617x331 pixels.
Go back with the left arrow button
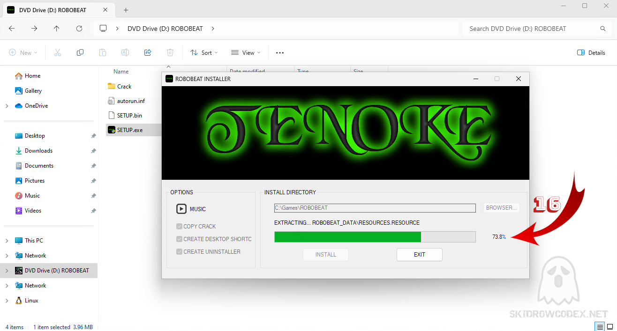click(x=12, y=29)
